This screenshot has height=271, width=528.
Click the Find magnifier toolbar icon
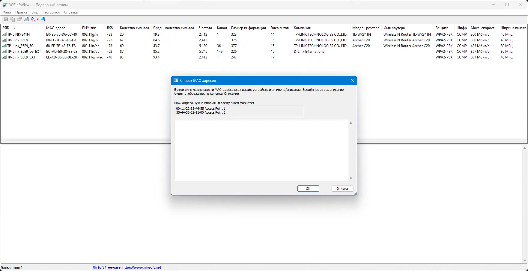click(x=26, y=19)
